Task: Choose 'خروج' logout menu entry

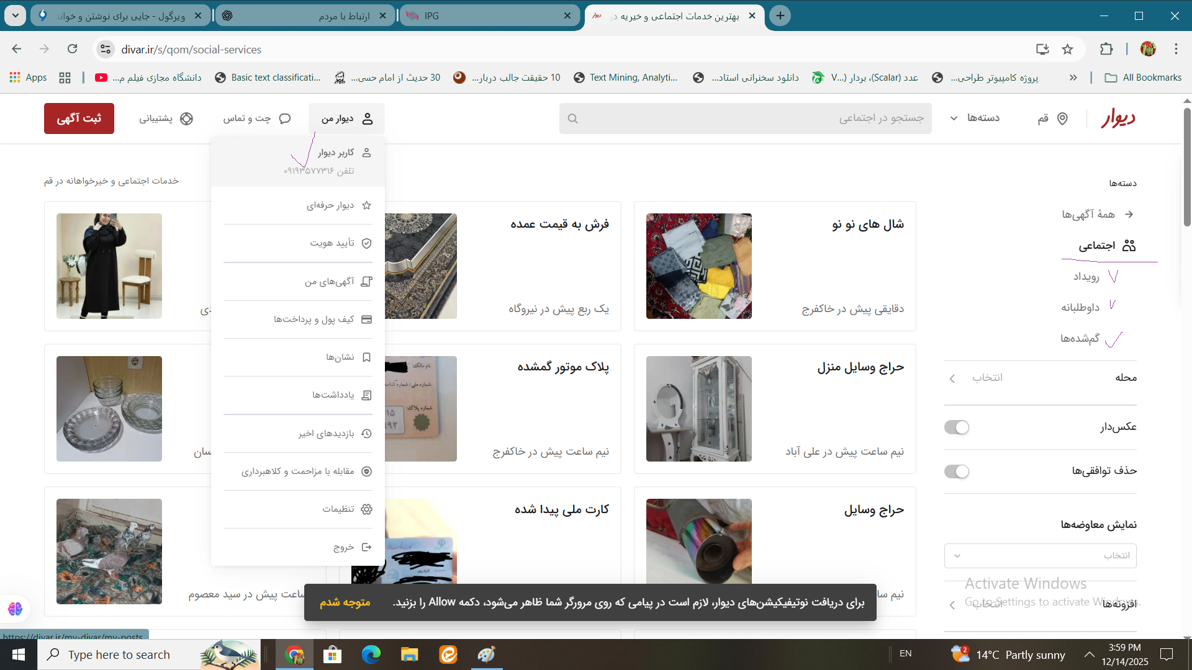Action: (x=343, y=547)
